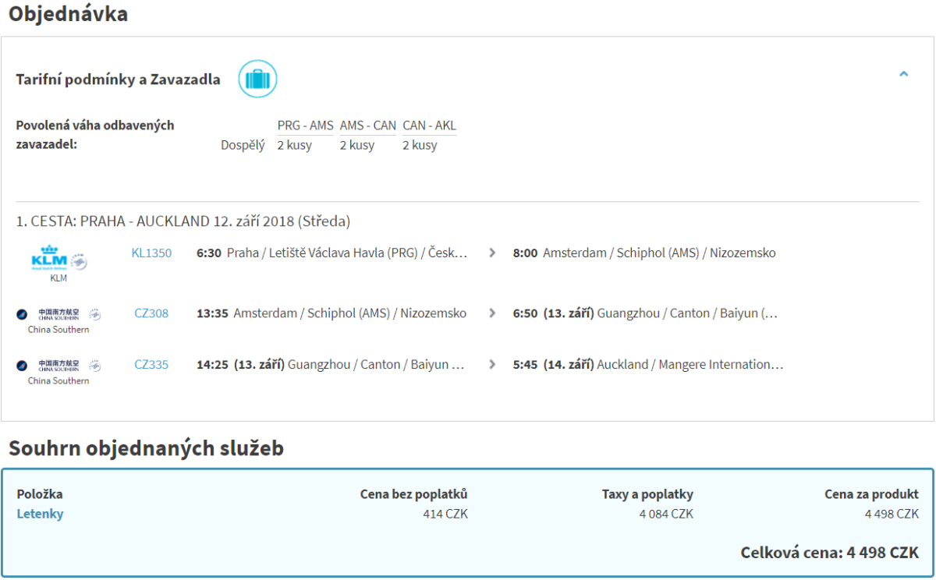Click the arrow between Amsterdam and Guangzhou
This screenshot has width=936, height=580.
(492, 313)
